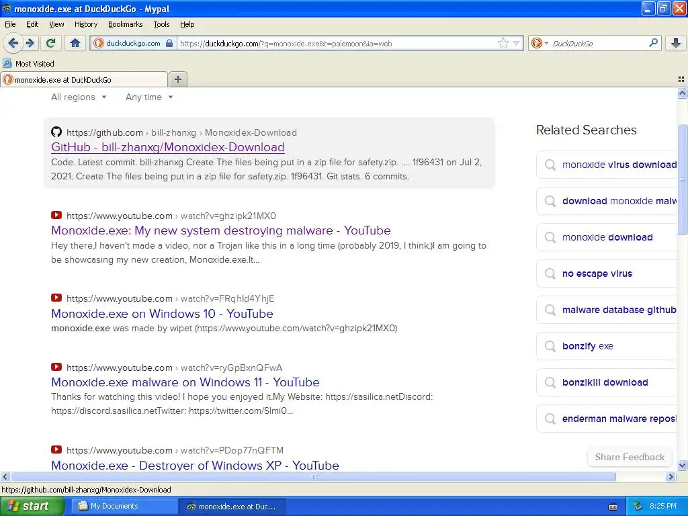Screen dimensions: 688x516
Task: Select related search 'bonzikill download'
Action: 607,382
